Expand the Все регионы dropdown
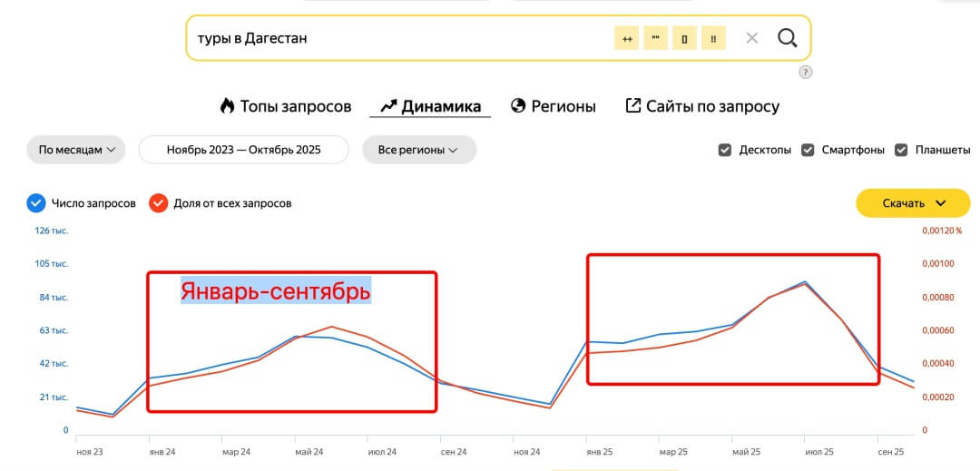The height and width of the screenshot is (471, 980). pos(419,150)
